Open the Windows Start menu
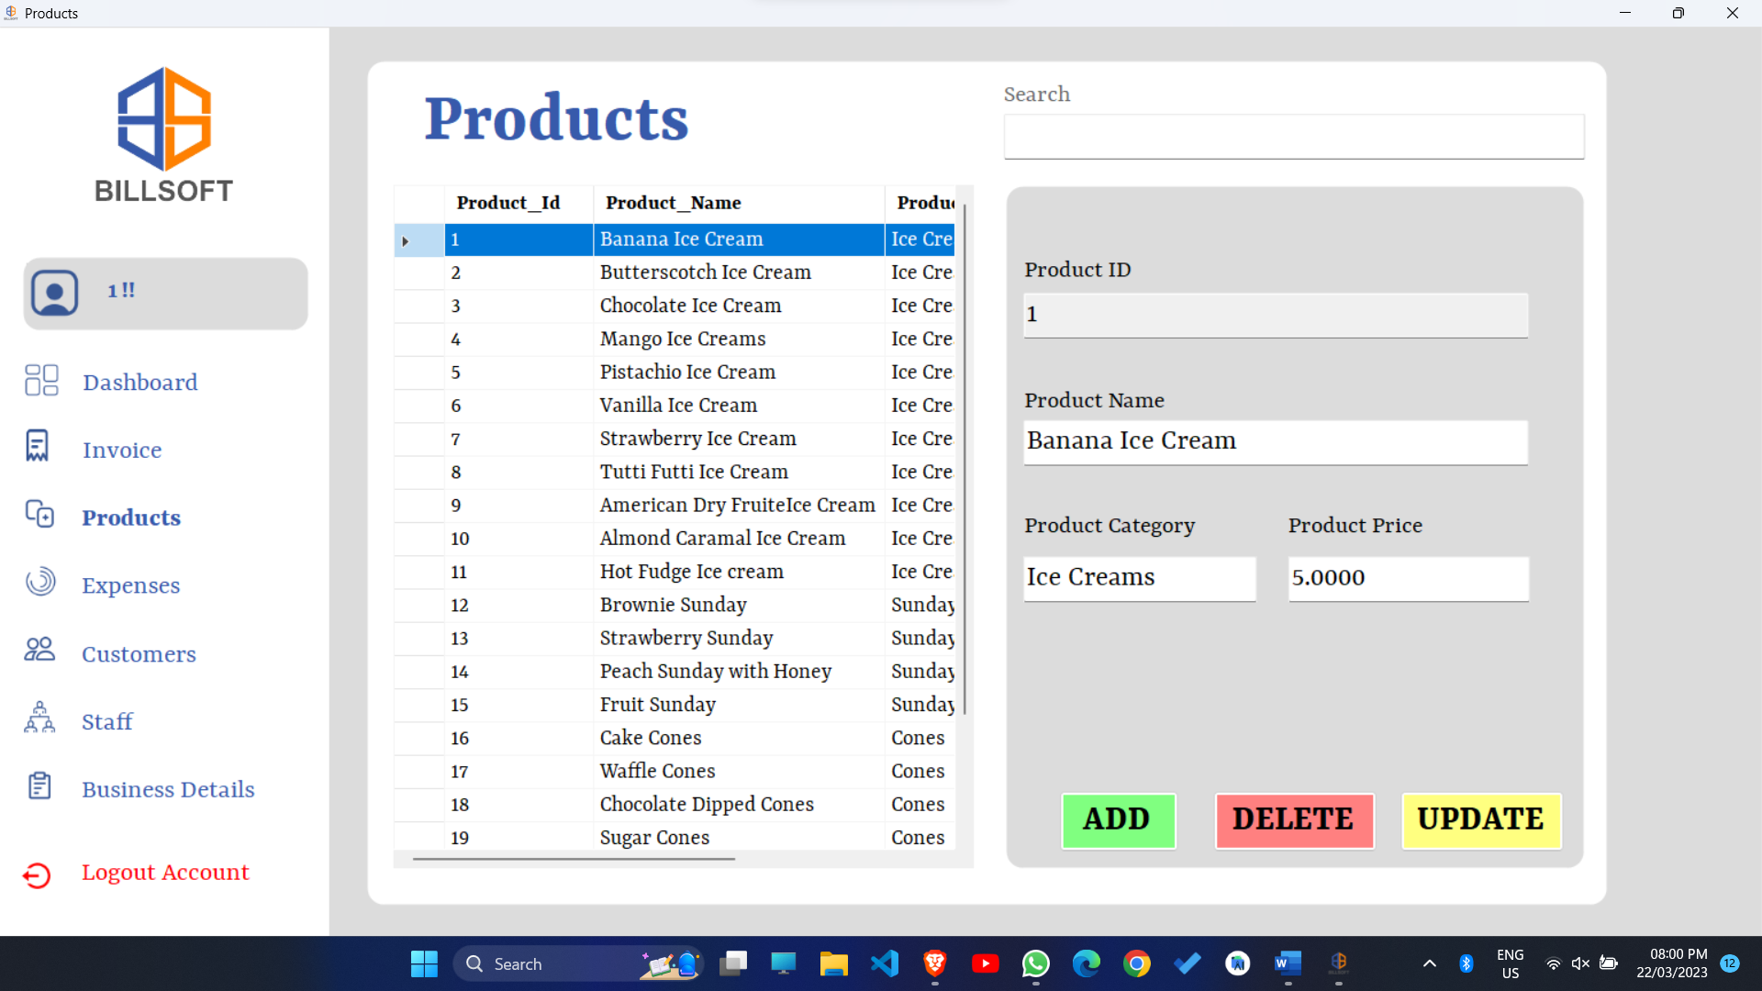The image size is (1762, 991). [x=423, y=963]
